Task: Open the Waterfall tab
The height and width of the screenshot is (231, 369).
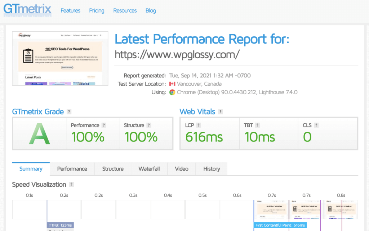Action: (149, 169)
